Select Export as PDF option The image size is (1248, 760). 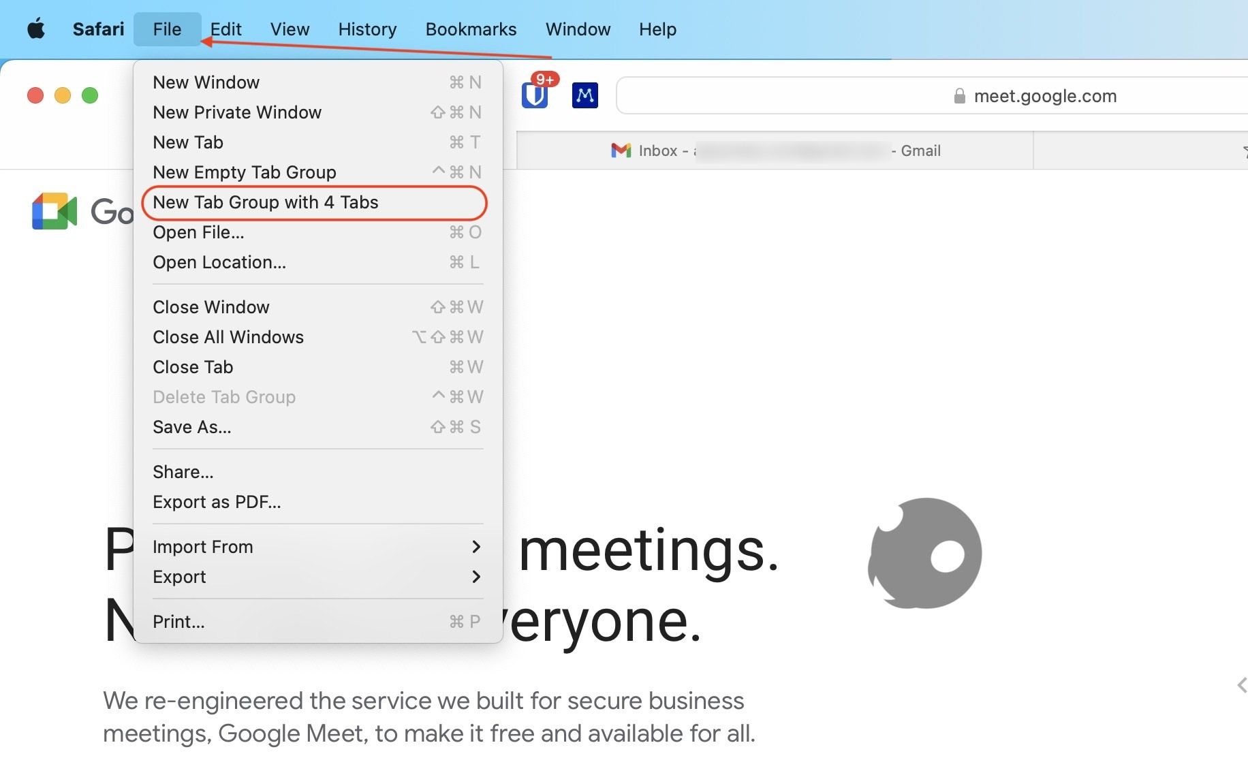pos(217,502)
